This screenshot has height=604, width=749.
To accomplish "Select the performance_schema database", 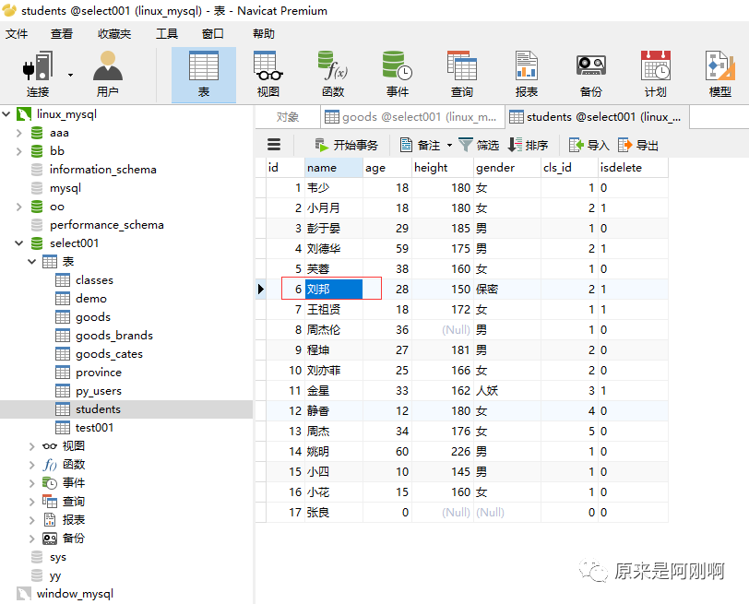I will coord(106,225).
